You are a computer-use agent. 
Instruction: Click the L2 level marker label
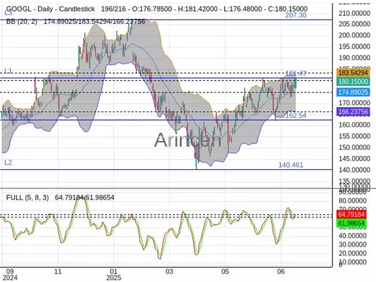[8, 163]
